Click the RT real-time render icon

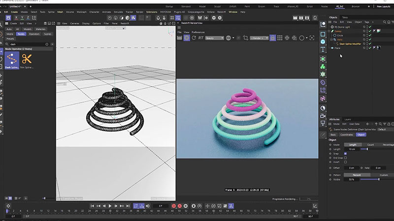click(x=200, y=38)
